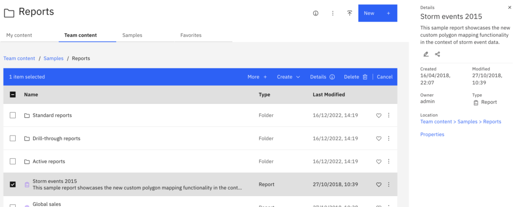Expand the More actions menu

pyautogui.click(x=257, y=77)
